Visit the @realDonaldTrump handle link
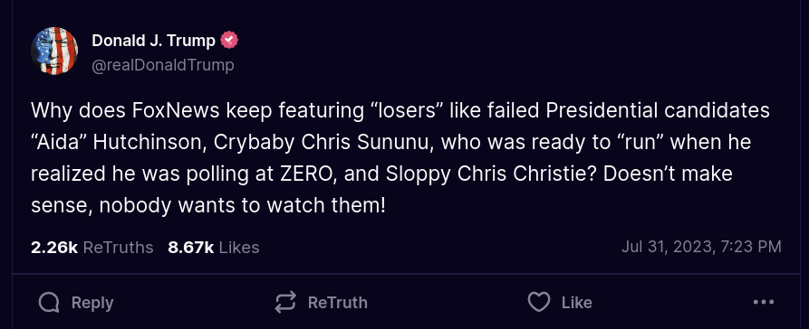 click(x=163, y=65)
